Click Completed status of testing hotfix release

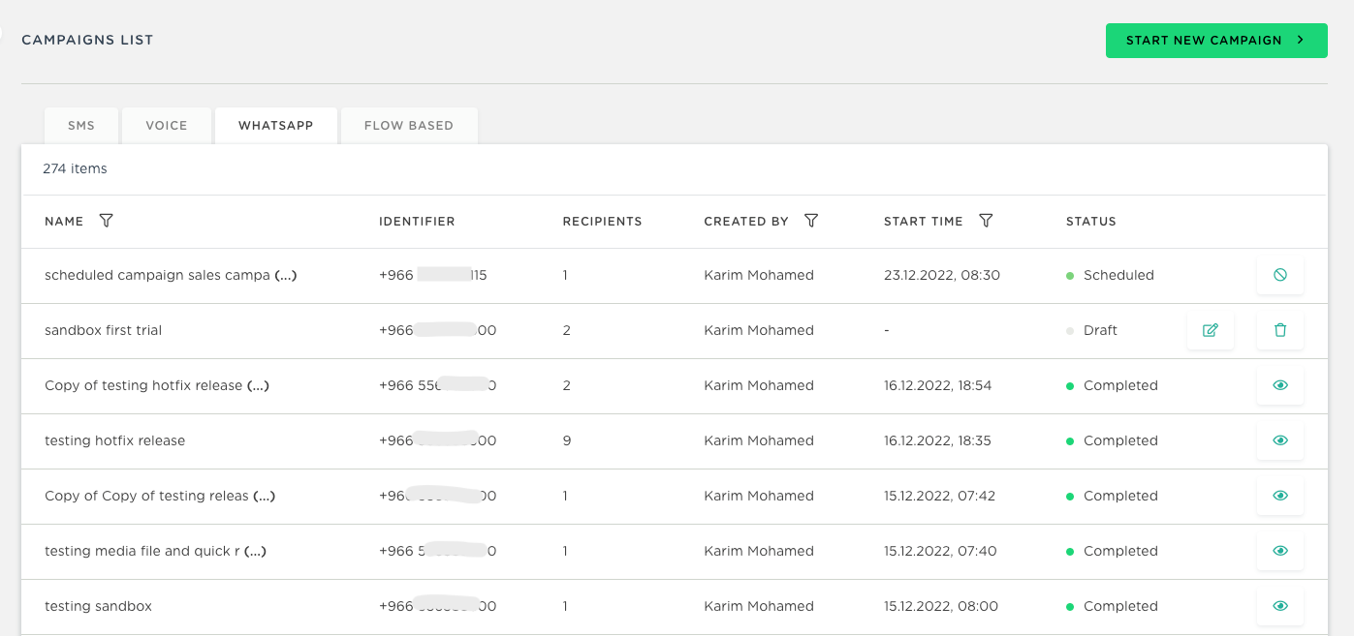1120,440
